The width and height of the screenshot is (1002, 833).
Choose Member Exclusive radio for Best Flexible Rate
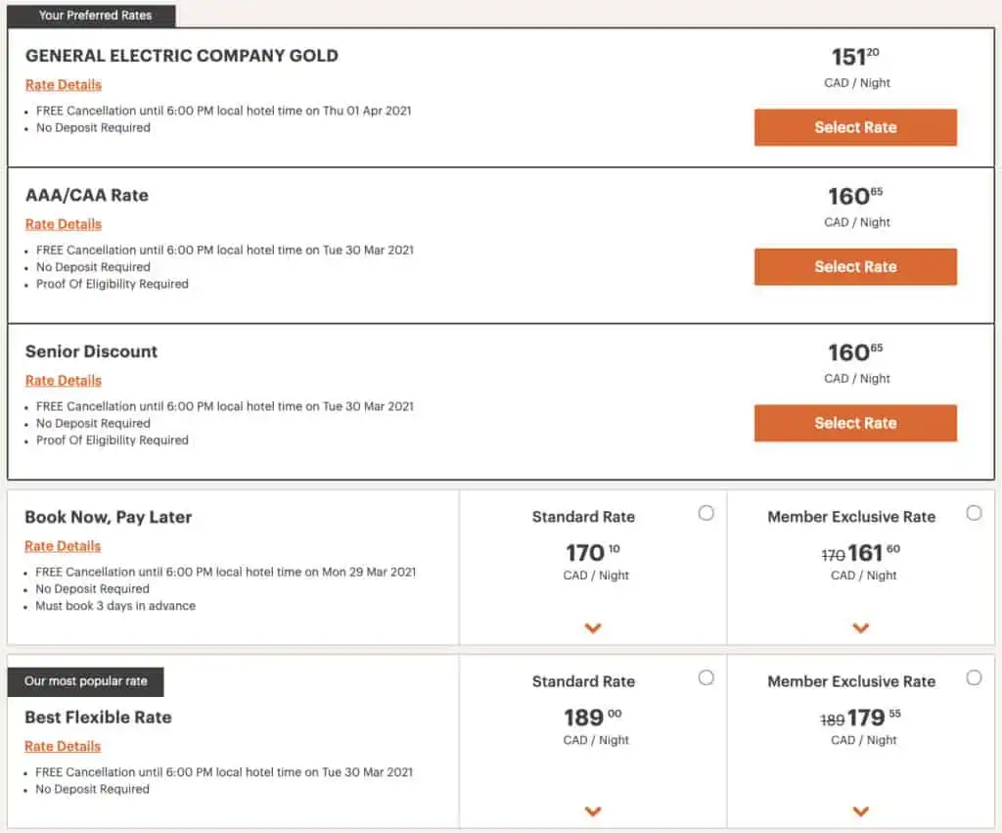974,677
